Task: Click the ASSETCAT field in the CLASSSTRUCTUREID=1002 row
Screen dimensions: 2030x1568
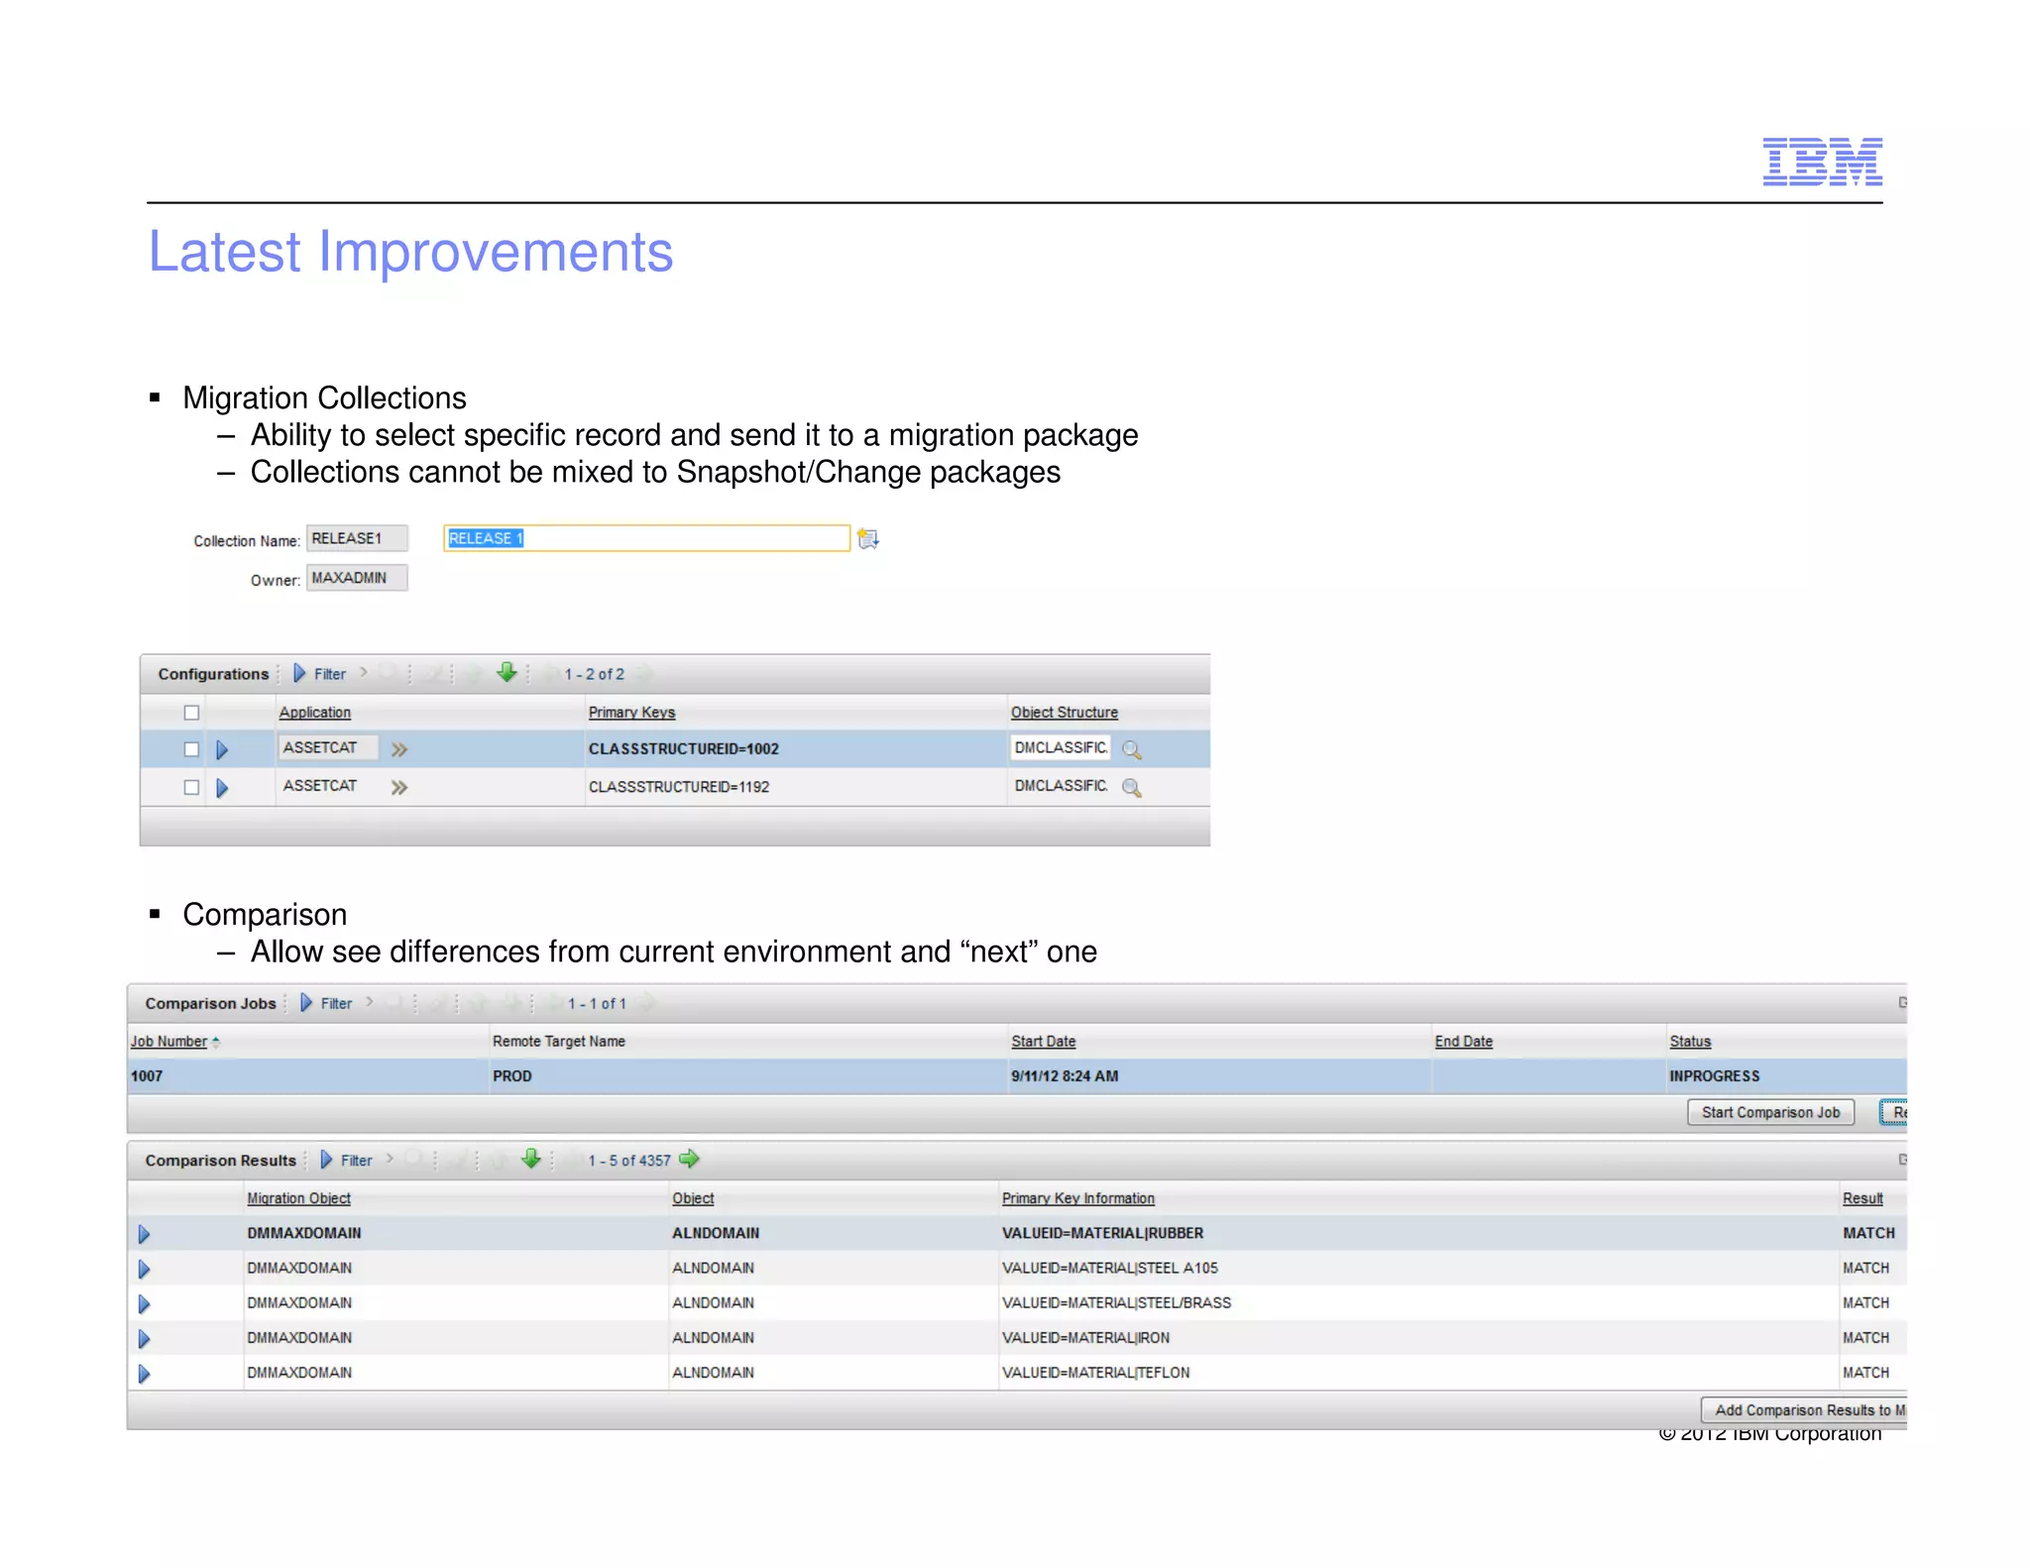Action: coord(328,748)
